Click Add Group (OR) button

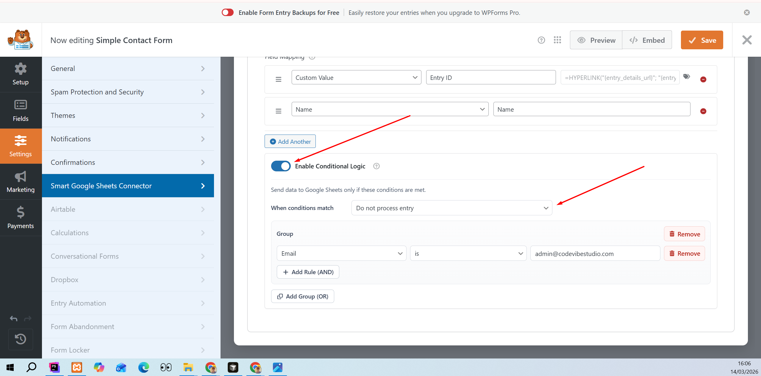click(x=303, y=296)
